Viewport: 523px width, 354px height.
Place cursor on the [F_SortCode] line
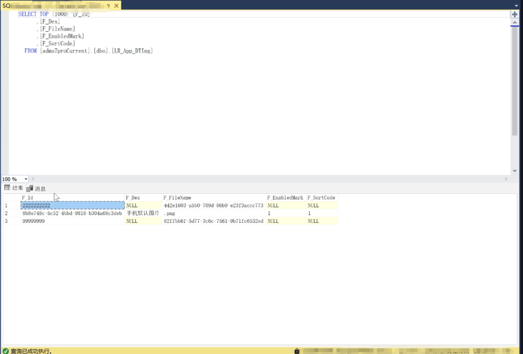point(56,43)
